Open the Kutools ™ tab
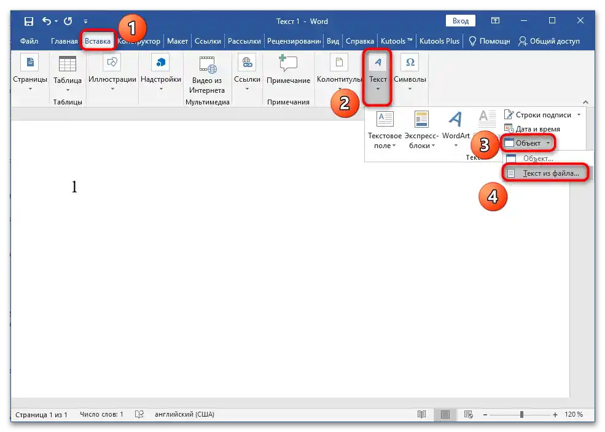The width and height of the screenshot is (605, 432). [397, 41]
